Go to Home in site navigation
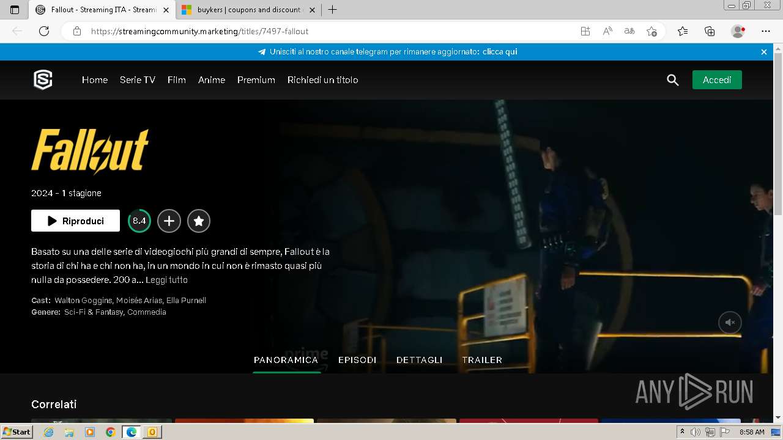Screen dimensions: 783x440 [x=95, y=80]
